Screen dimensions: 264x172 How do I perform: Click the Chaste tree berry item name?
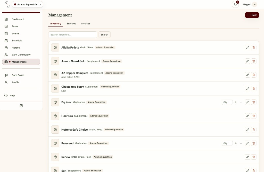coord(72,87)
